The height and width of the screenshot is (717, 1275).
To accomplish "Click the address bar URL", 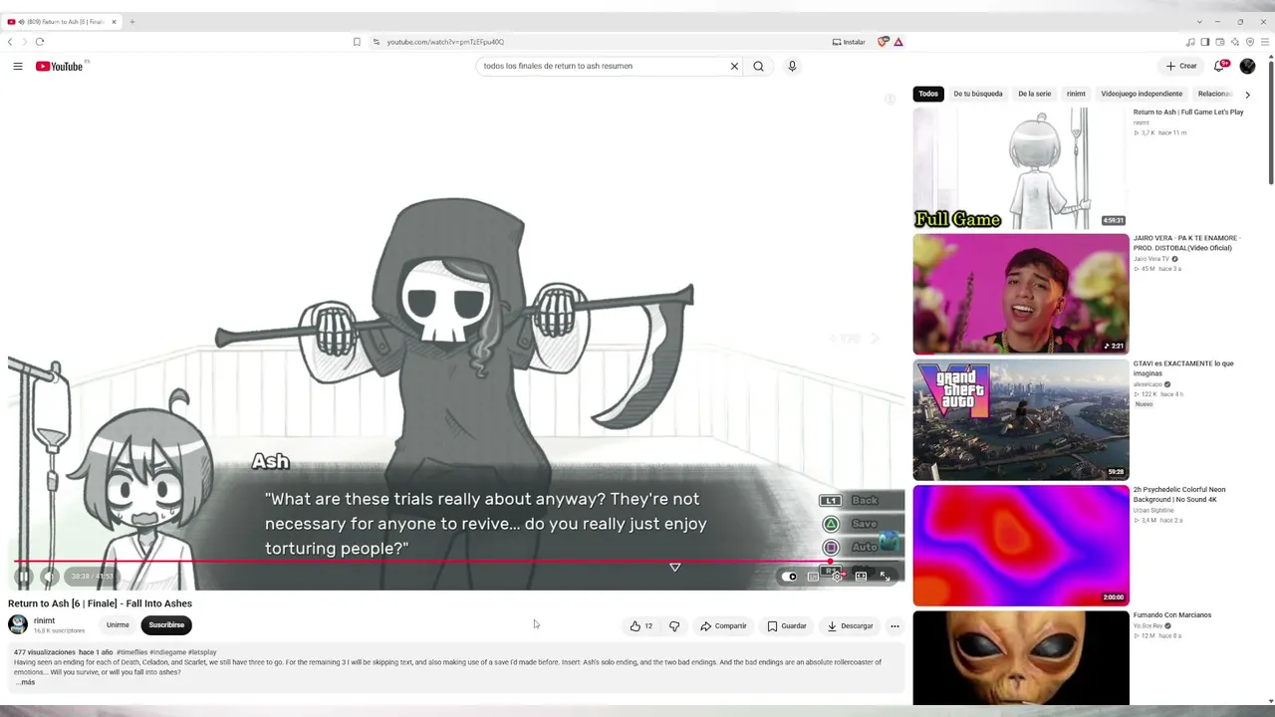I will [445, 42].
